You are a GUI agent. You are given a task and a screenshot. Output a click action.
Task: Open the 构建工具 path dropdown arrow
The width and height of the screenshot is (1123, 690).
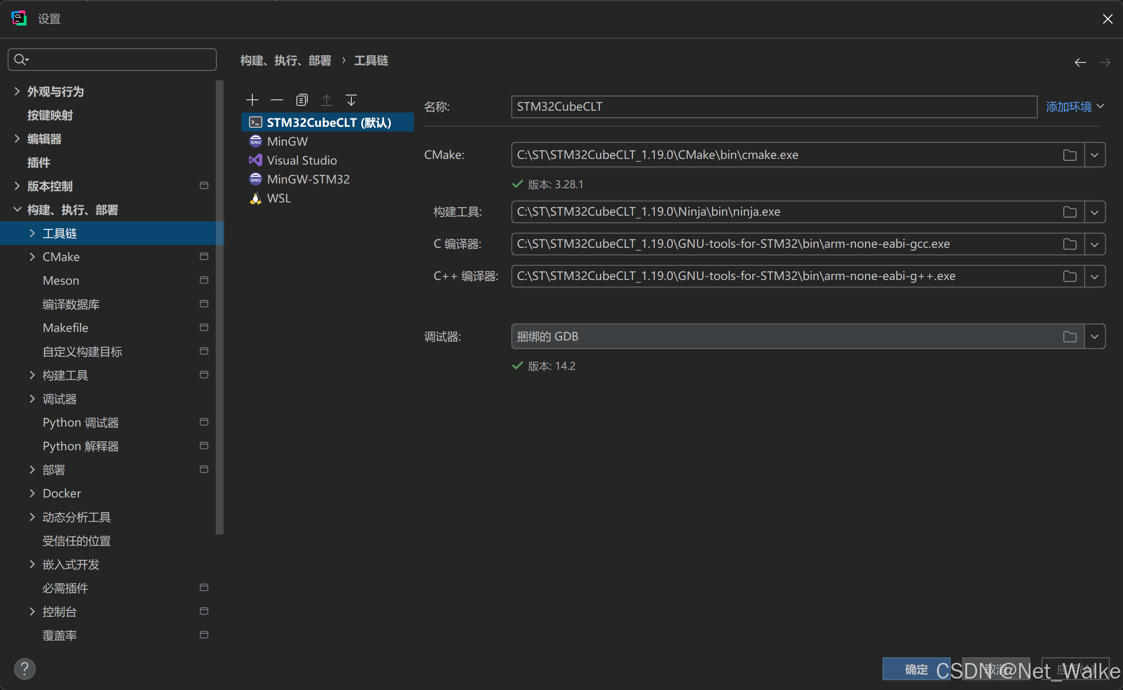1095,212
